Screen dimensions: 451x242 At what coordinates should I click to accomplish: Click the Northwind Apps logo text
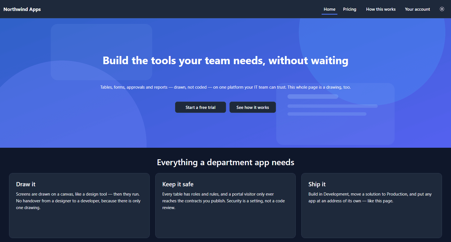[22, 9]
